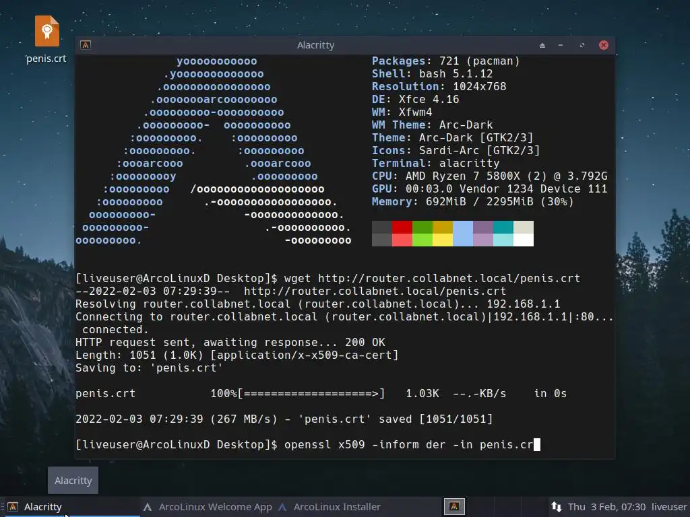
Task: Click the wget command line in terminal
Action: coord(328,278)
